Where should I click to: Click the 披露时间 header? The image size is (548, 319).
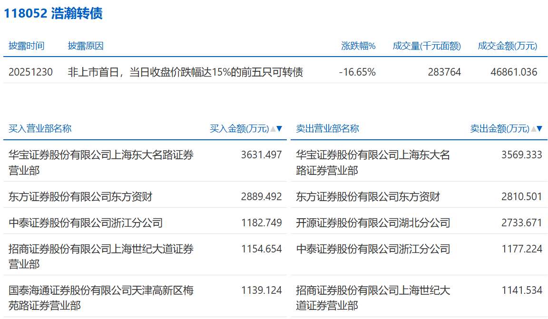point(27,46)
